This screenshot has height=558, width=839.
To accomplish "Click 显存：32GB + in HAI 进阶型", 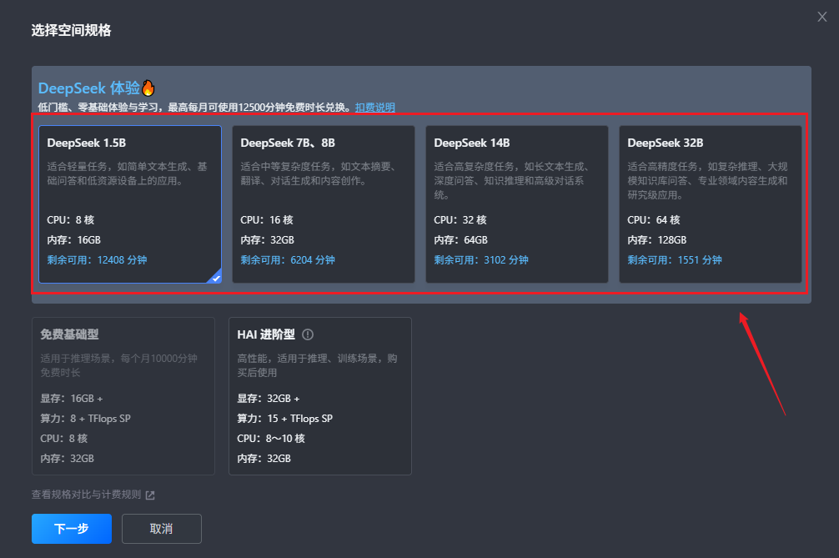I will pos(269,399).
